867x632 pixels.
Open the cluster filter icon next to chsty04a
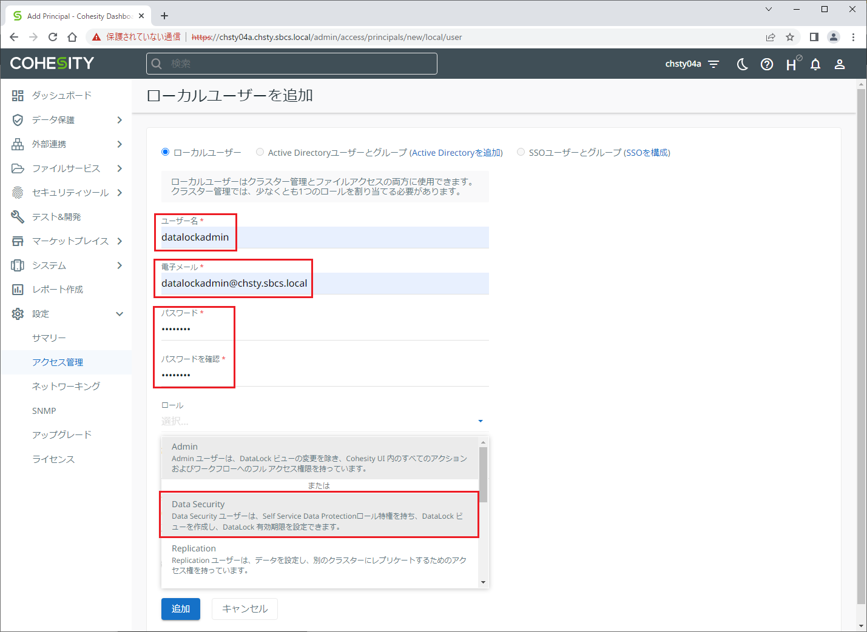(x=714, y=64)
